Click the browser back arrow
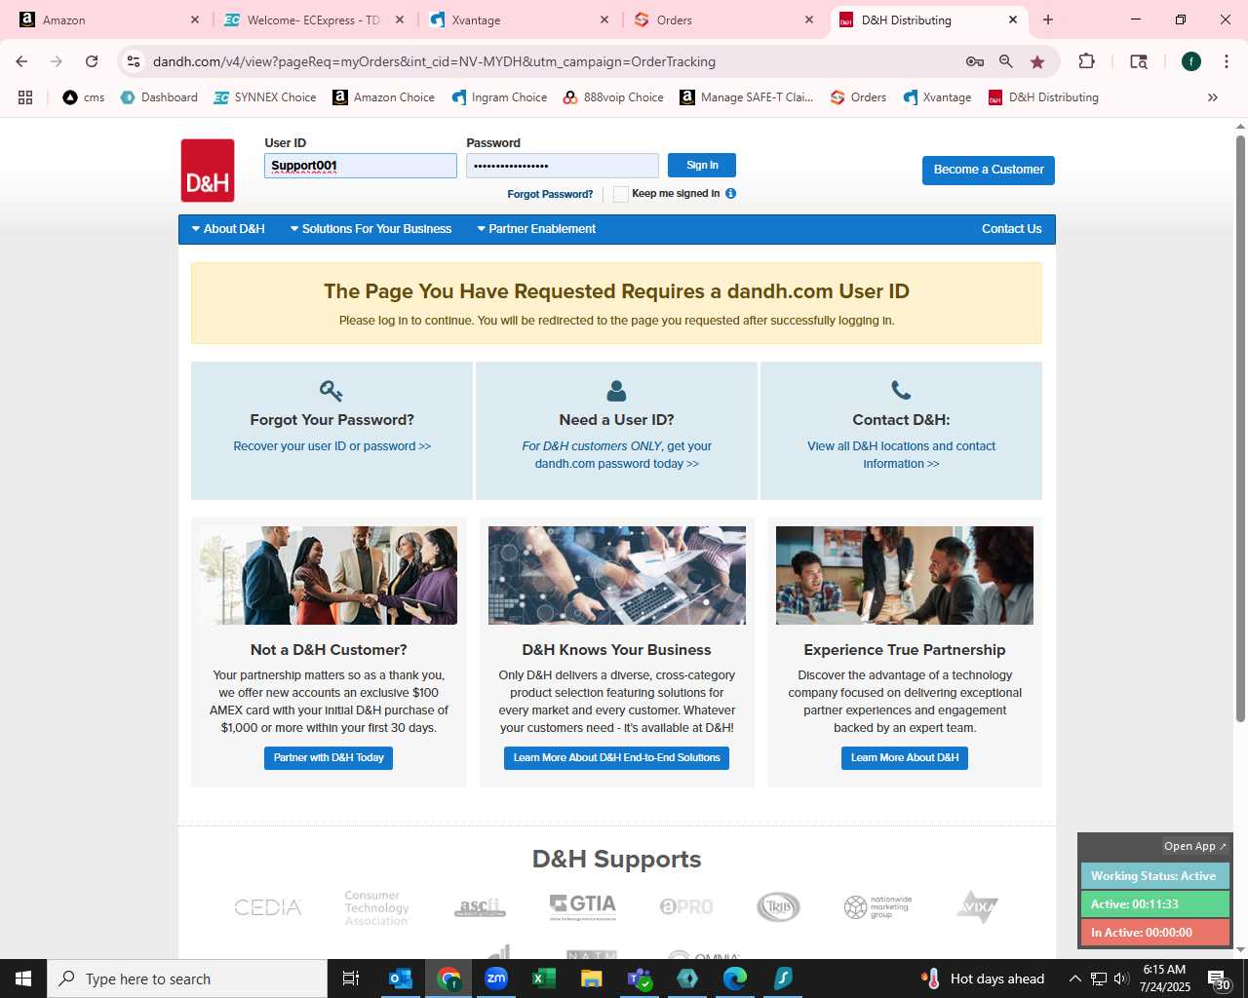Viewport: 1248px width, 998px height. pyautogui.click(x=21, y=61)
